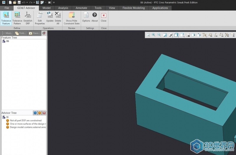Redo the last action
The height and width of the screenshot is (155, 236).
31,2
